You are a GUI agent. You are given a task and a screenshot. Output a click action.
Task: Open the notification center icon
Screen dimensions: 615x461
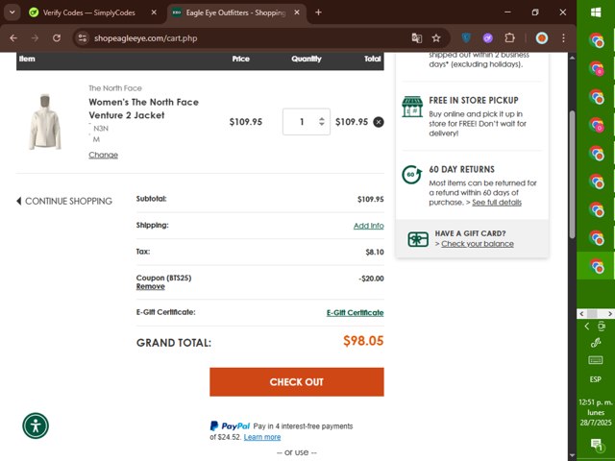[x=596, y=444]
